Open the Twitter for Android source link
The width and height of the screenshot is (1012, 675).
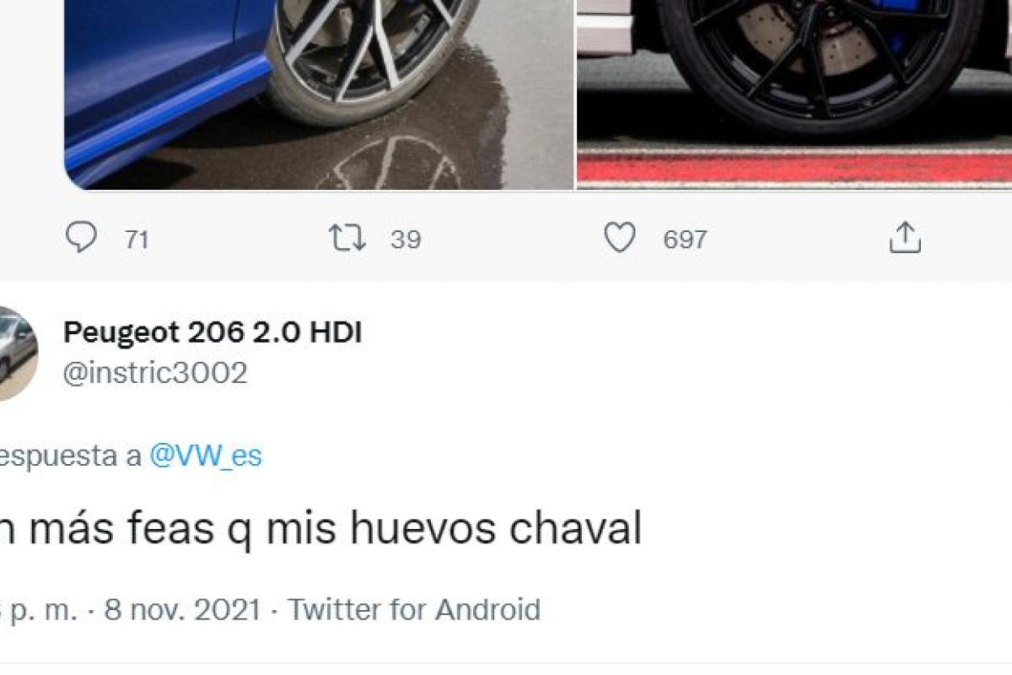[x=414, y=609]
